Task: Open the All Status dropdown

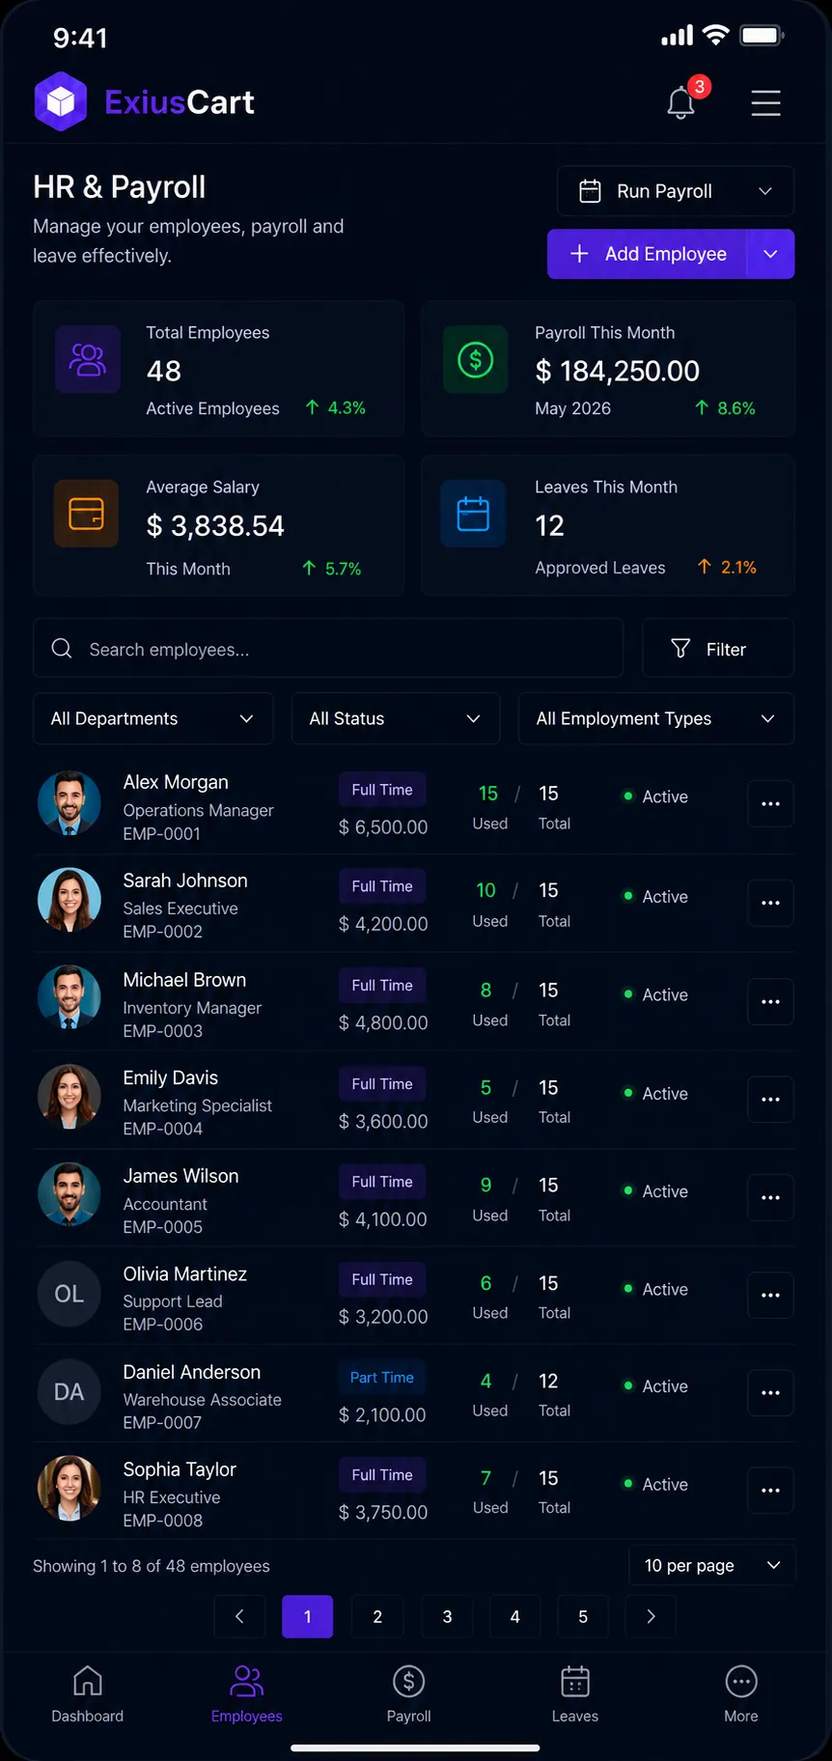Action: click(x=396, y=718)
